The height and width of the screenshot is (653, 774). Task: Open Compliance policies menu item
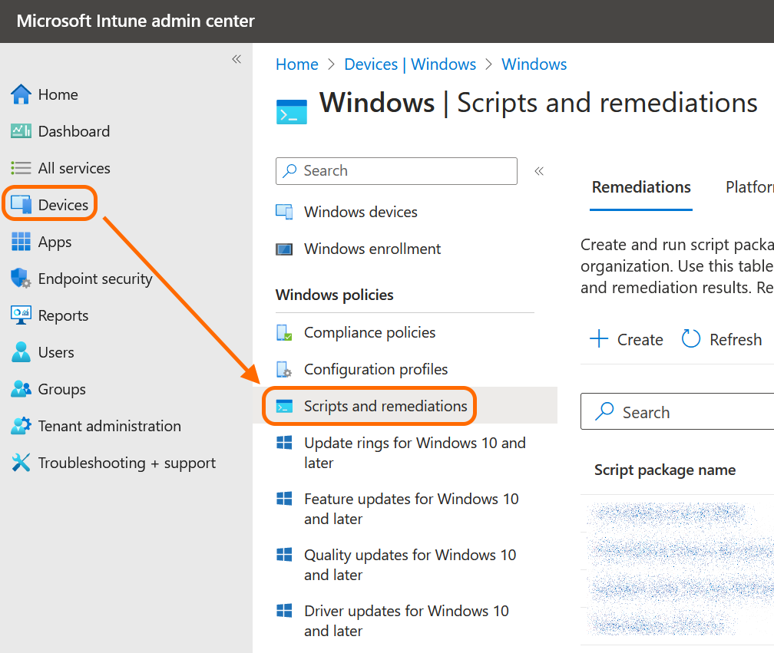point(369,332)
